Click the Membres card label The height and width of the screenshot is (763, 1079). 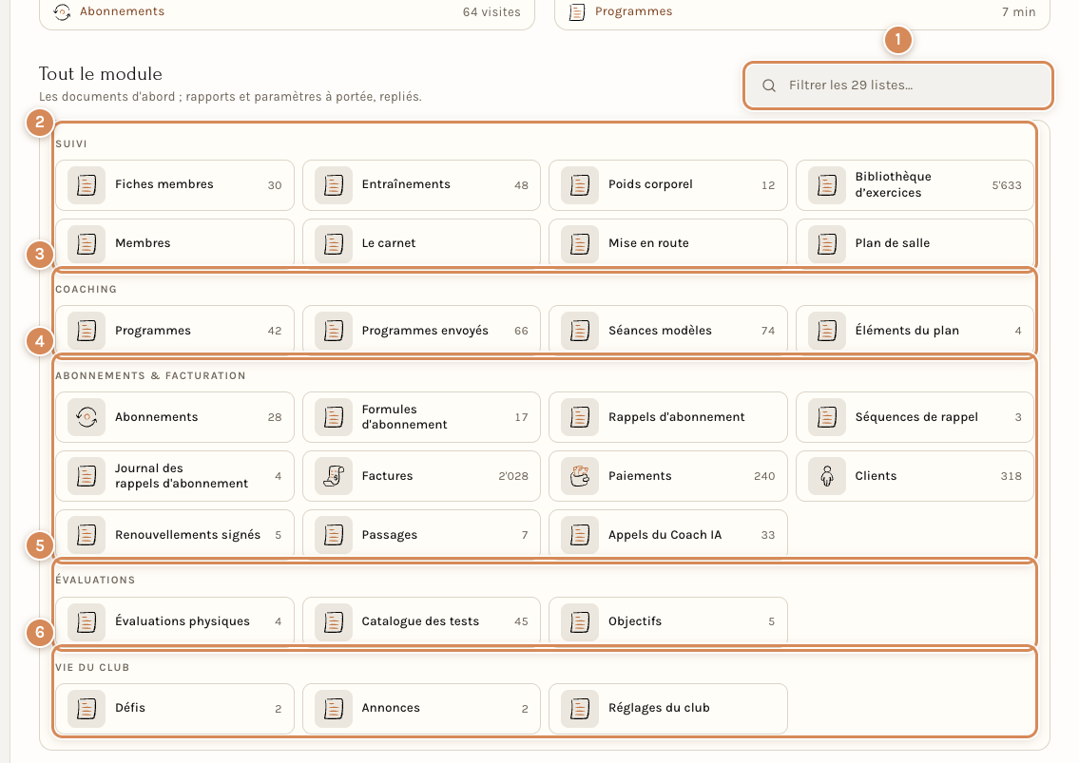[143, 243]
